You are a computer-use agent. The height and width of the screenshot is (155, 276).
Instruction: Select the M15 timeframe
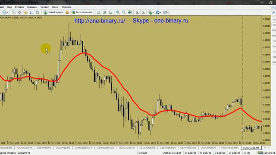click(x=274, y=31)
